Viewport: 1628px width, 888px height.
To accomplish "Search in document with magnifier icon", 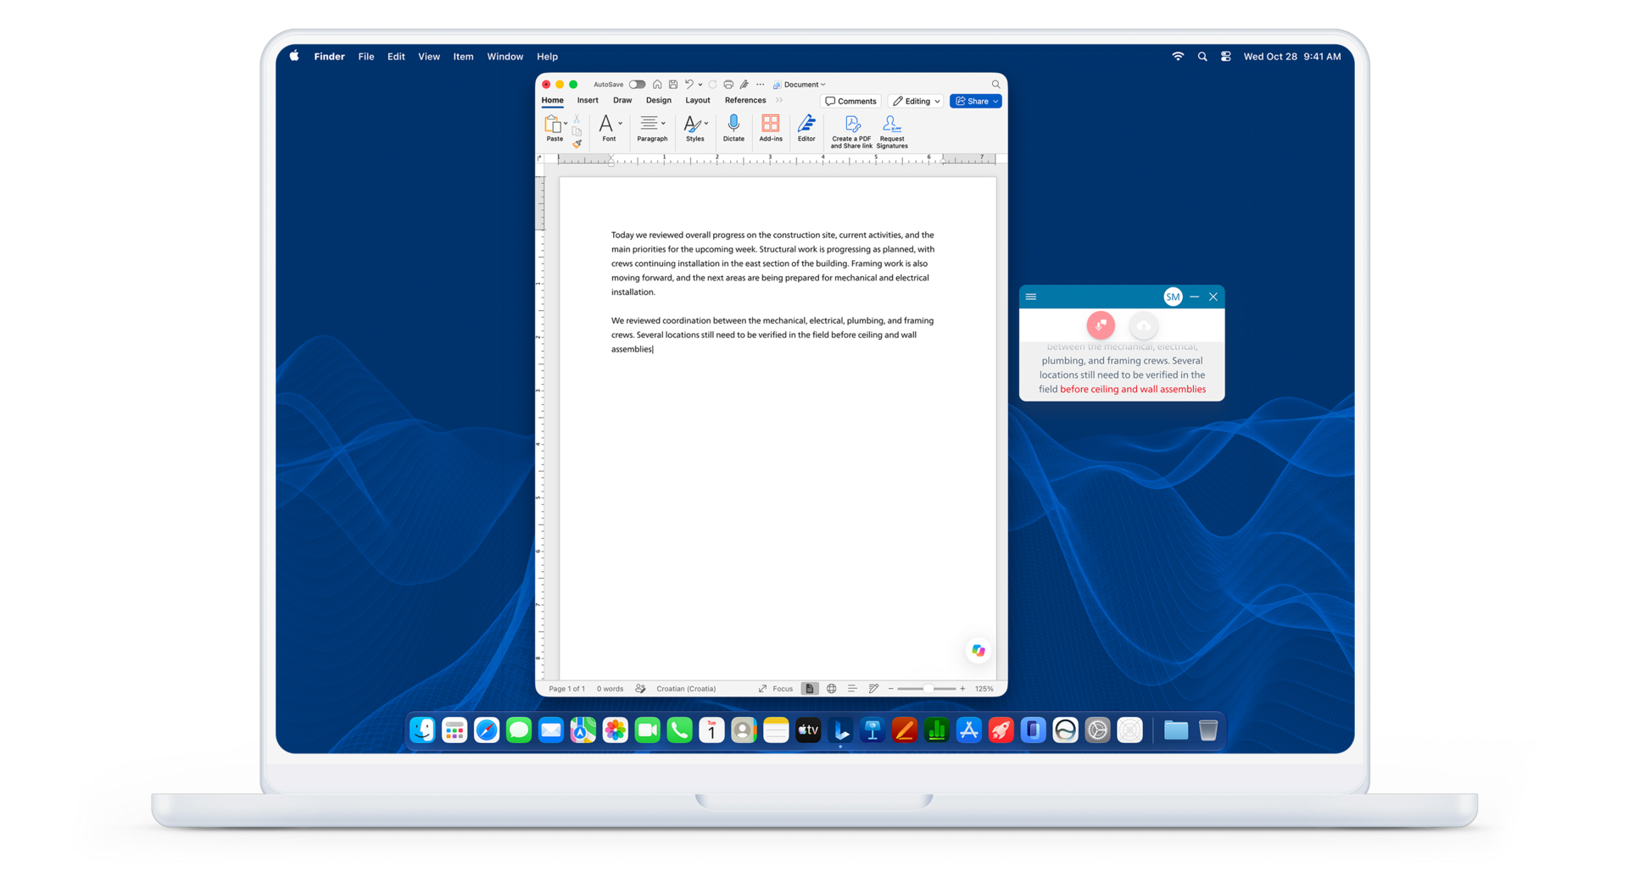I will click(995, 85).
